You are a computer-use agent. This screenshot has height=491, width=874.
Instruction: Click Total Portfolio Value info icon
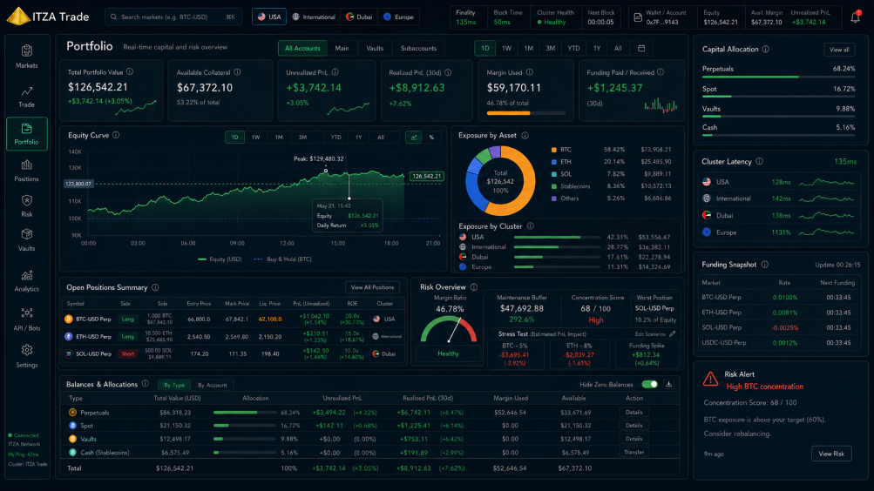coord(130,71)
